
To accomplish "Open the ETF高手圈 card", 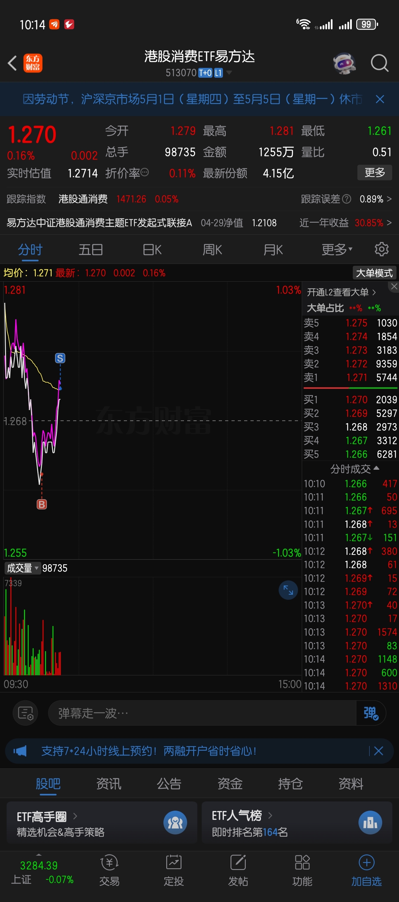I will point(102,823).
